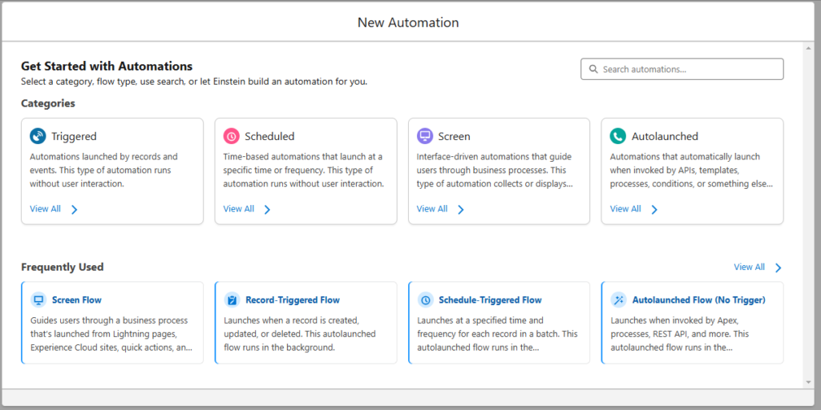Select the Screen Flow title
Screen dimensions: 821x410
coord(77,300)
